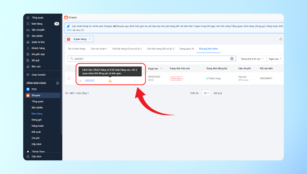Open Shopee Tổng quan submenu item
This screenshot has width=307, height=174.
pyautogui.click(x=37, y=101)
